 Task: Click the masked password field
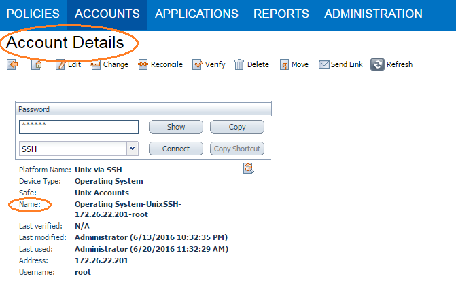pyautogui.click(x=79, y=127)
